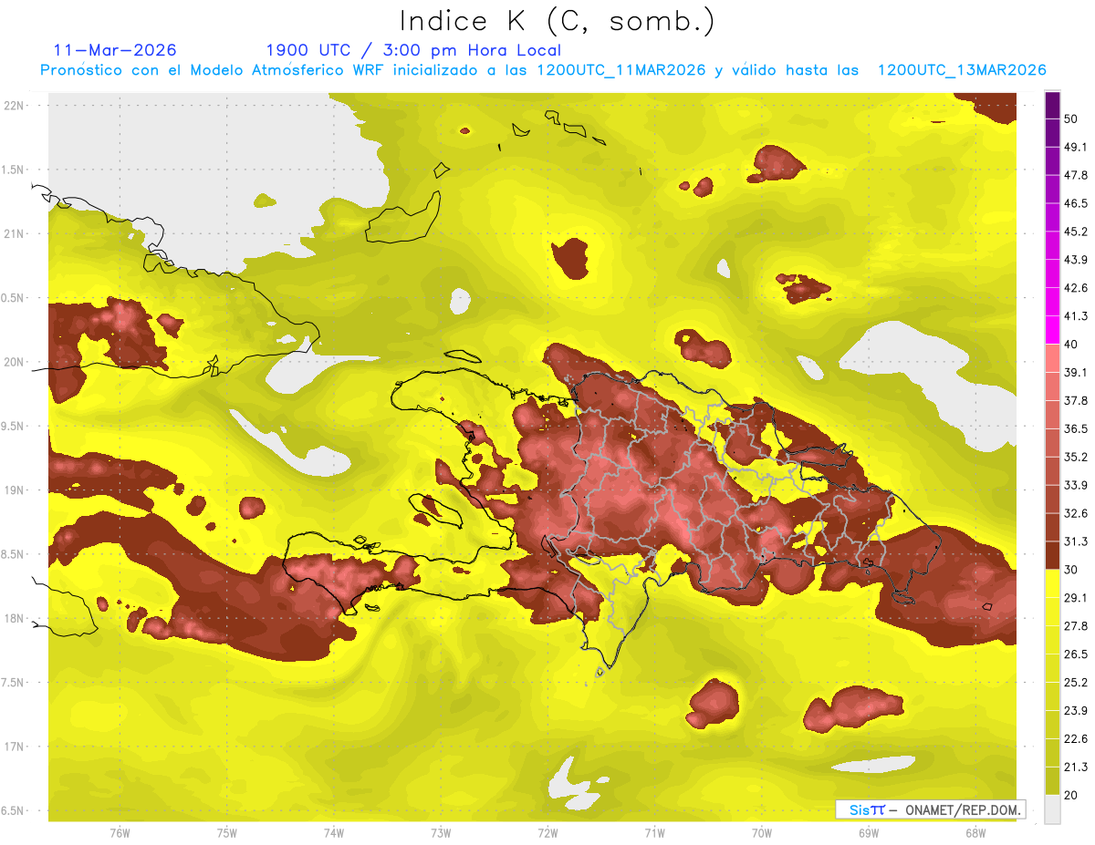Screen dimensions: 1095x845
Task: Click the '25.2' color scale value
Action: 1075,683
